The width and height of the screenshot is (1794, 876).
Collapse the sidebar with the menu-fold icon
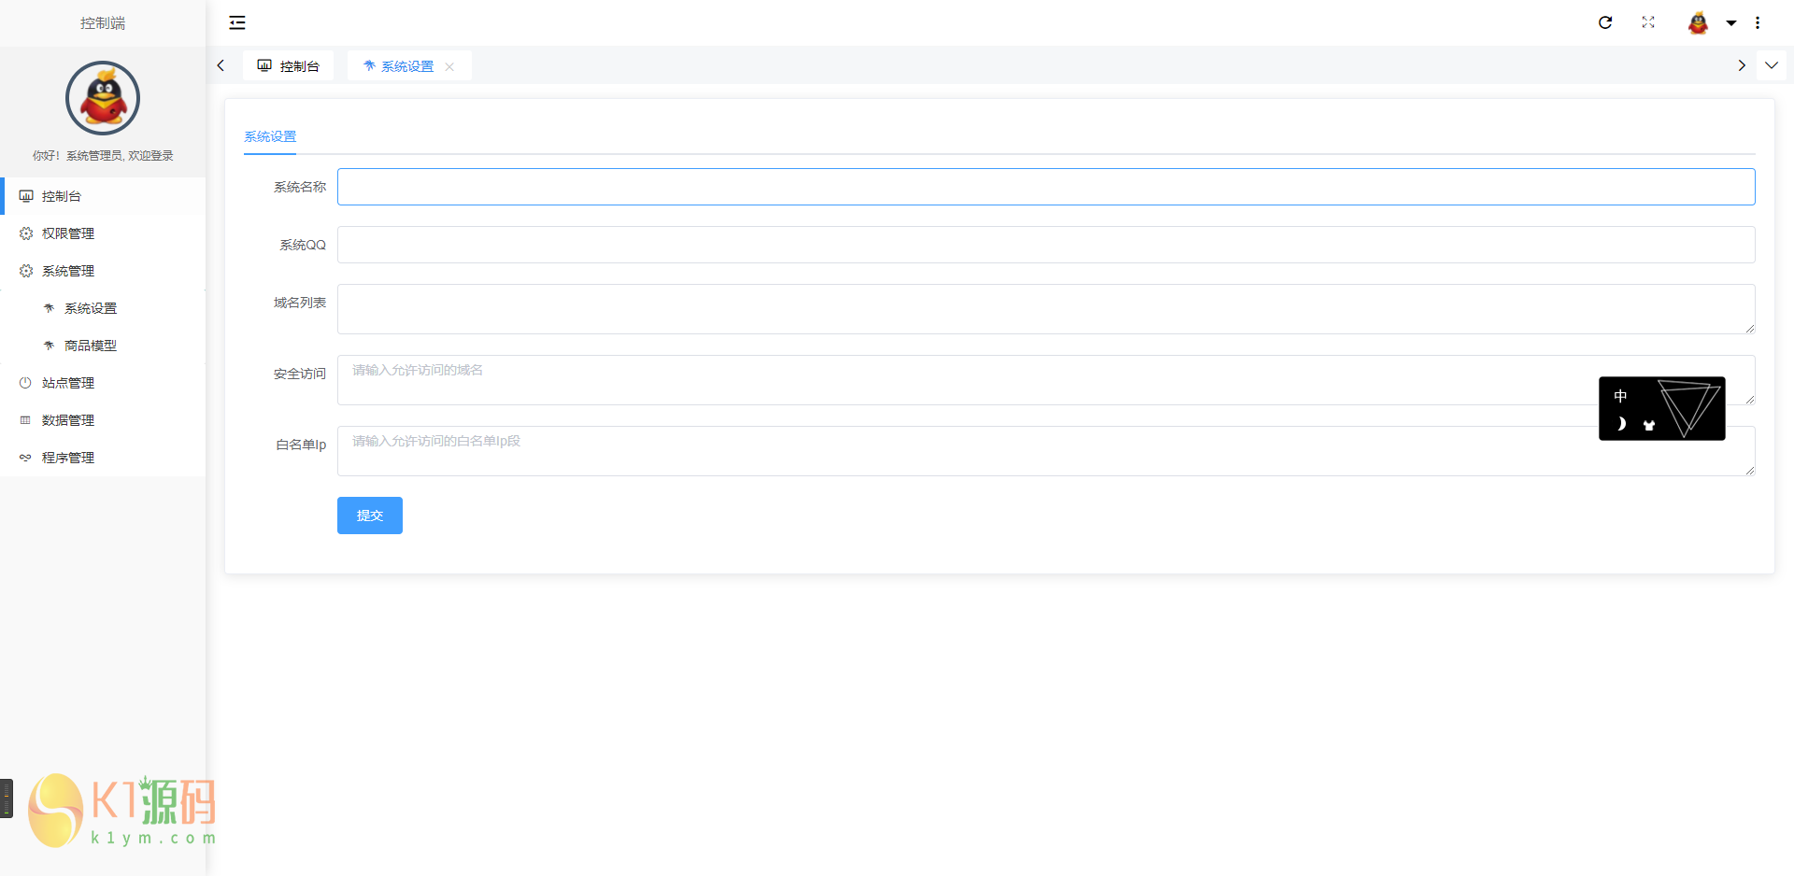237,22
